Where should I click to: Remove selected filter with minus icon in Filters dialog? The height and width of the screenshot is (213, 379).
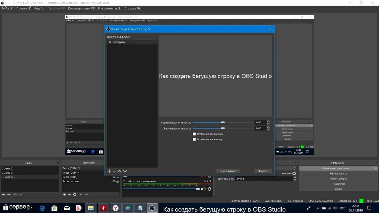[x=114, y=171]
